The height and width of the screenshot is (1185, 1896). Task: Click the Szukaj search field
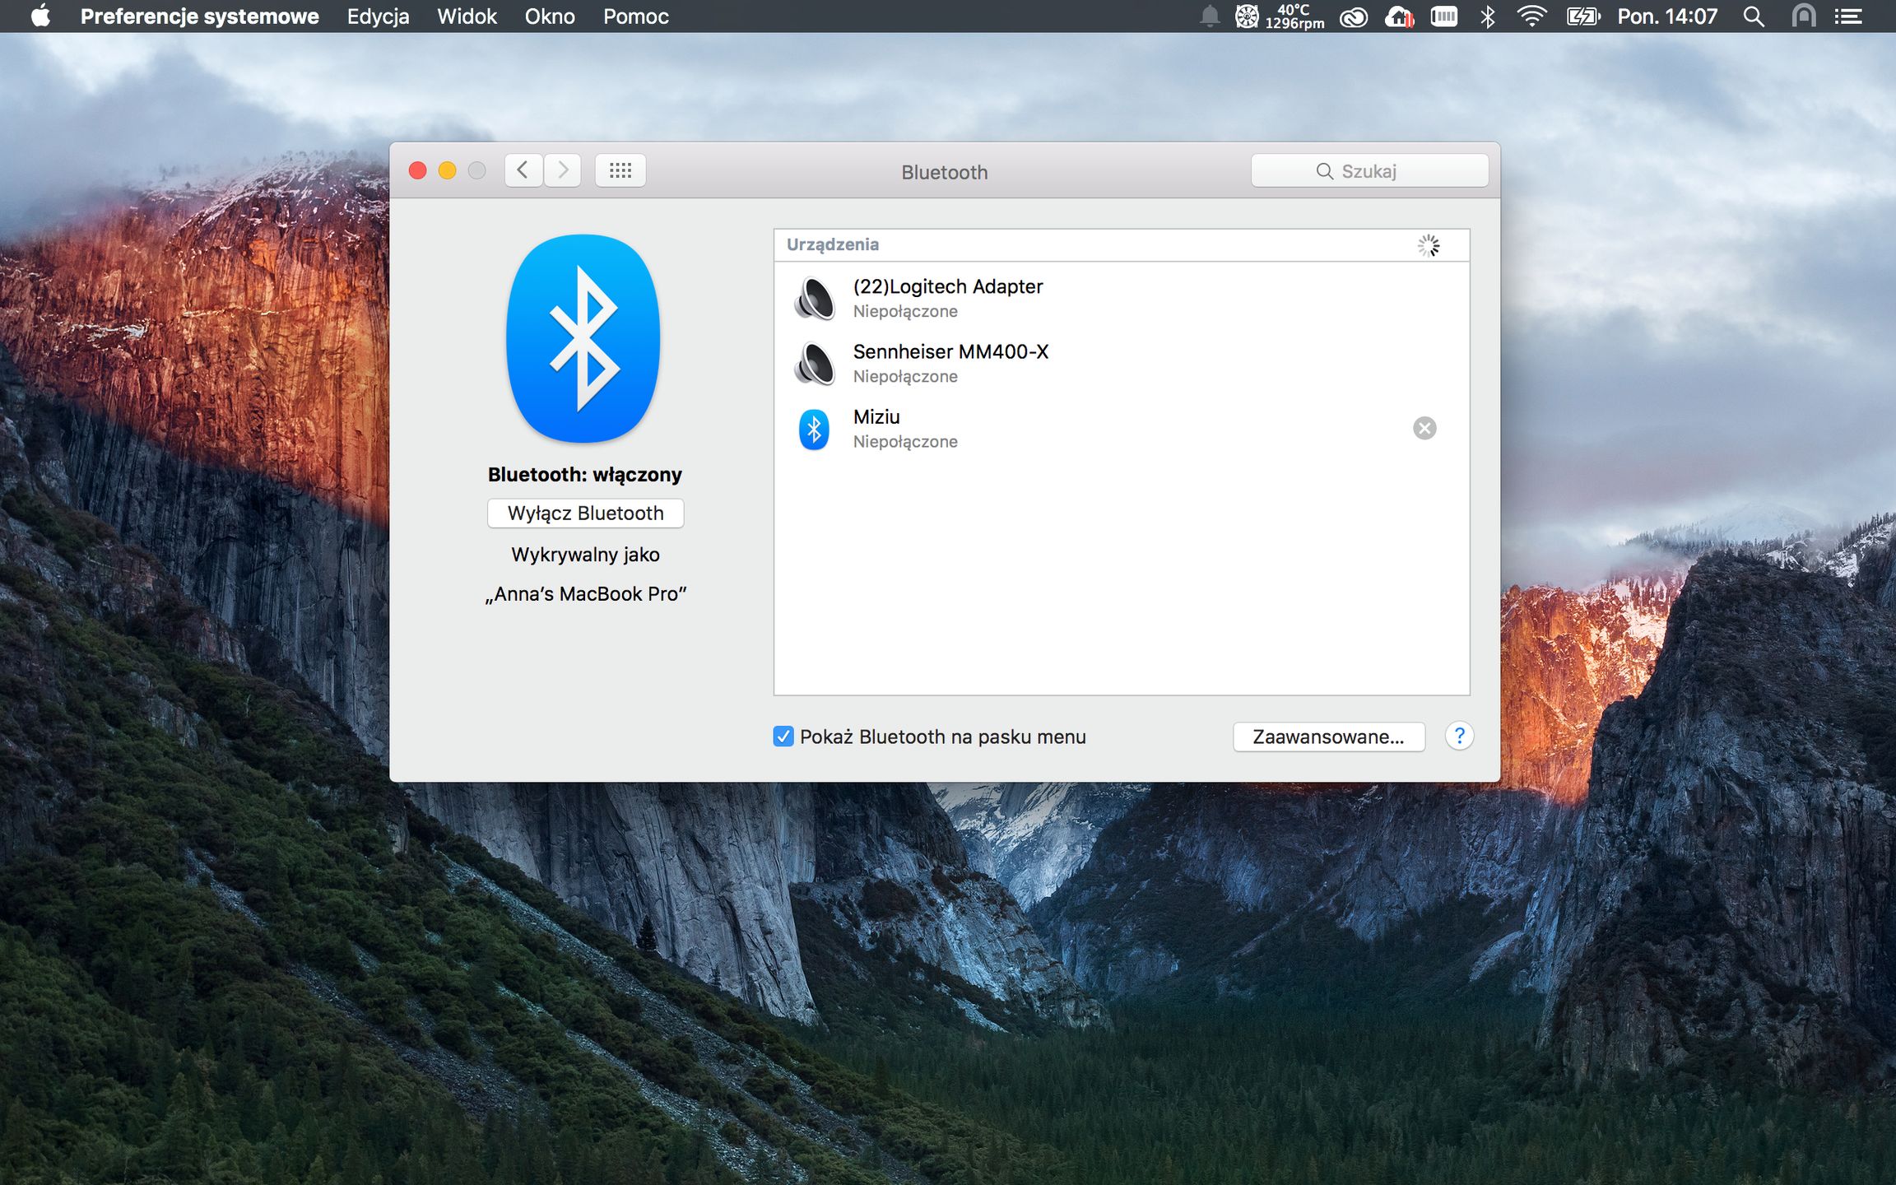[1369, 170]
